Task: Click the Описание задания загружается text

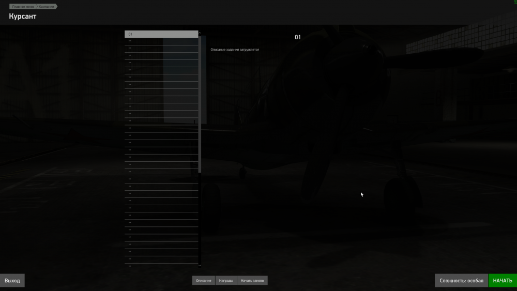Action: [x=235, y=50]
